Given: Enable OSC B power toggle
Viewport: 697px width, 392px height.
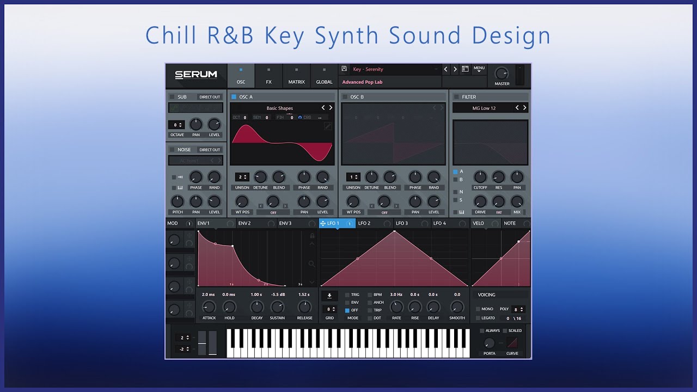Looking at the screenshot, I should click(345, 97).
